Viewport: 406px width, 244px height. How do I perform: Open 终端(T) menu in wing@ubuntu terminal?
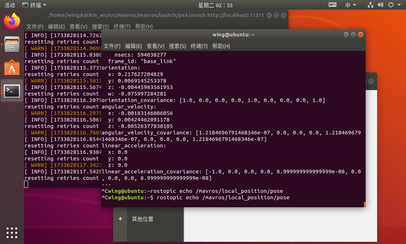199,46
